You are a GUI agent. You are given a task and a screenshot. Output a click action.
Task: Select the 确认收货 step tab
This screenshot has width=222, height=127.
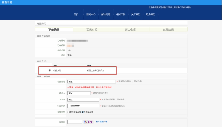pos(130,29)
